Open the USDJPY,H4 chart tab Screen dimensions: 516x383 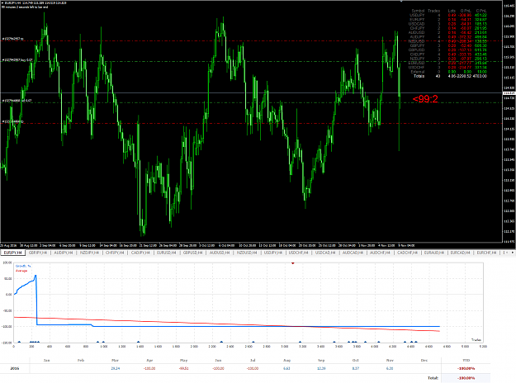[273, 253]
